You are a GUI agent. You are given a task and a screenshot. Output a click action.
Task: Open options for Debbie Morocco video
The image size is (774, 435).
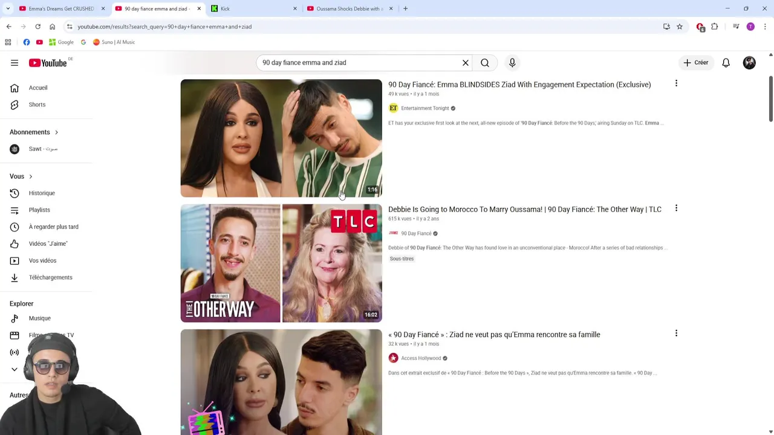point(676,208)
